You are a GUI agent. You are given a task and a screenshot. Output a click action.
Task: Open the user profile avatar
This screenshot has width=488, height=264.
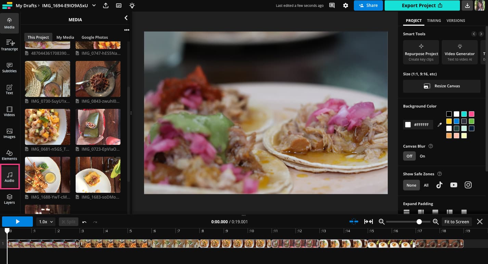coord(480,5)
